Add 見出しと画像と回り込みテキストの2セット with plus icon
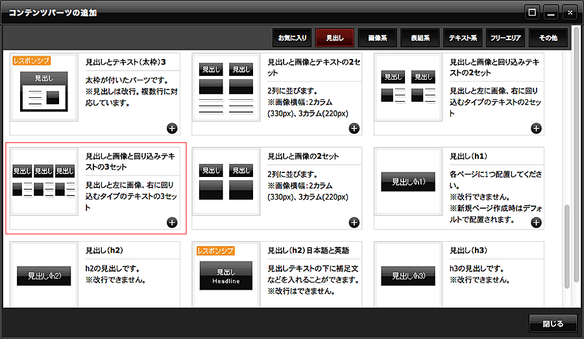 (x=536, y=128)
